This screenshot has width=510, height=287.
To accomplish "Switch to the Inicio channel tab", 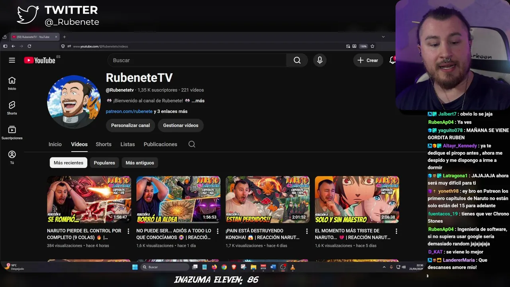I will (x=55, y=144).
